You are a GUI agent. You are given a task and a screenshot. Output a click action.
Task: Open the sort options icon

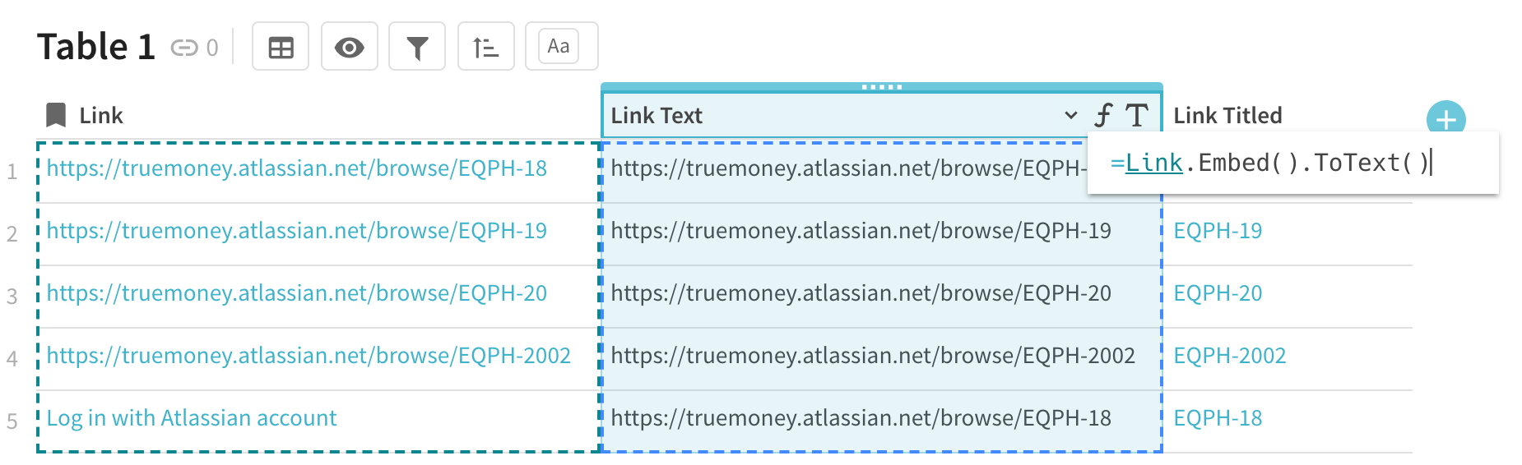486,47
